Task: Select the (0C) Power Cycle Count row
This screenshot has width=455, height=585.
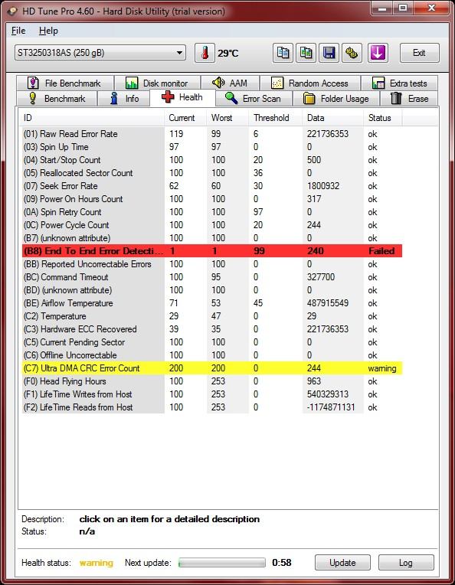Action: point(212,225)
